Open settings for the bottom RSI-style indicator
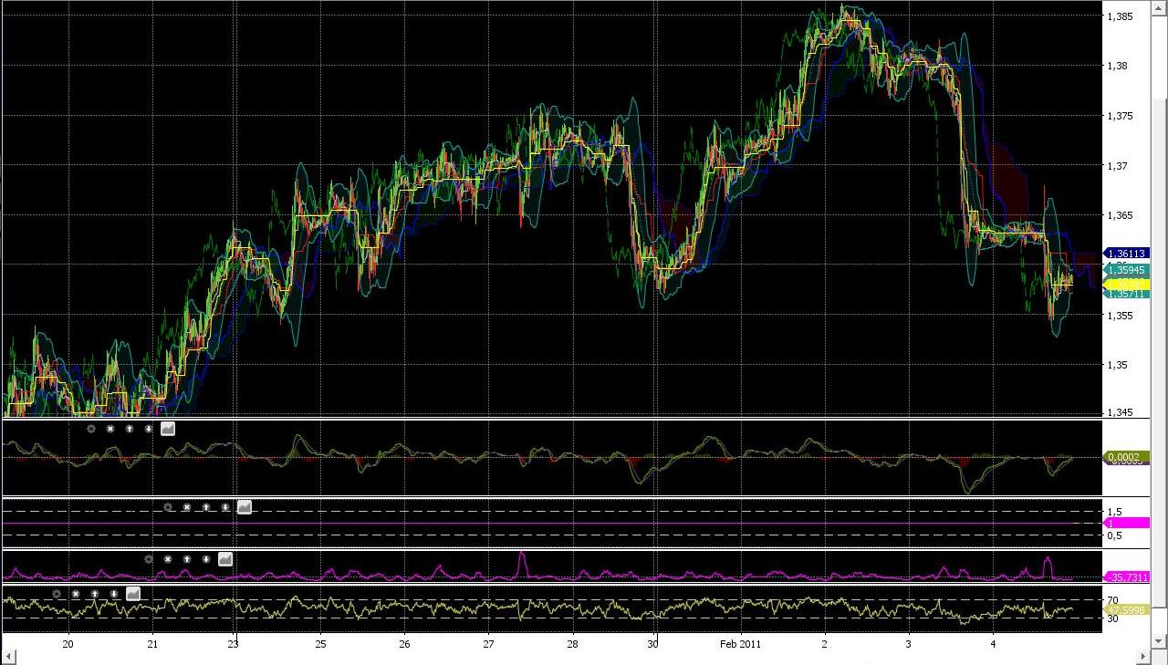The height and width of the screenshot is (665, 1168). point(56,593)
